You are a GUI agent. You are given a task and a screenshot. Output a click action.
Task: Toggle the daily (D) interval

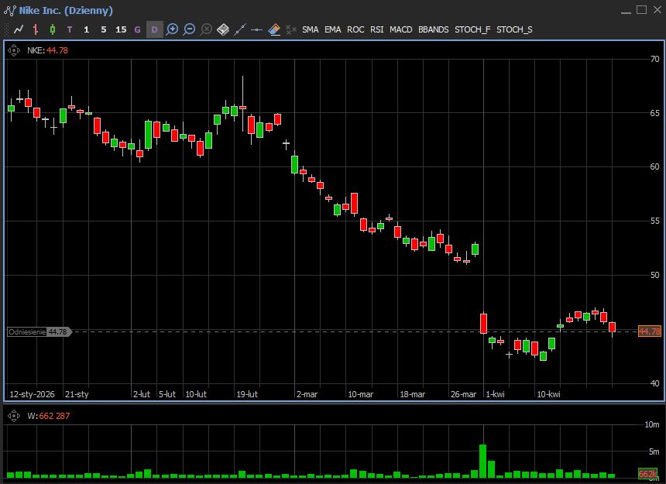pyautogui.click(x=154, y=29)
